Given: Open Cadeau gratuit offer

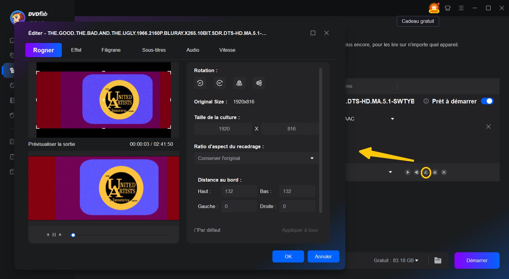Looking at the screenshot, I should point(418,21).
